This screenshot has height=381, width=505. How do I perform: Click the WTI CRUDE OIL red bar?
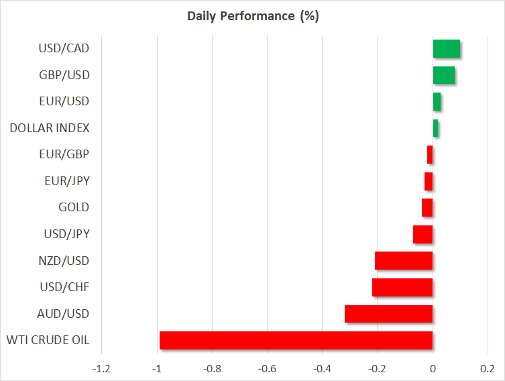(296, 341)
